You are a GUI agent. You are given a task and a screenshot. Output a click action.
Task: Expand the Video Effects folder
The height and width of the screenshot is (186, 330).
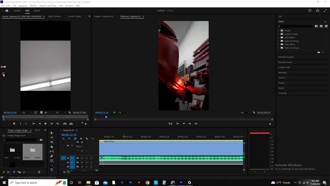(278, 44)
